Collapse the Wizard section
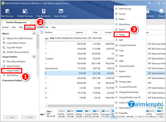Viewport: 166px width, 122px height. [34, 34]
